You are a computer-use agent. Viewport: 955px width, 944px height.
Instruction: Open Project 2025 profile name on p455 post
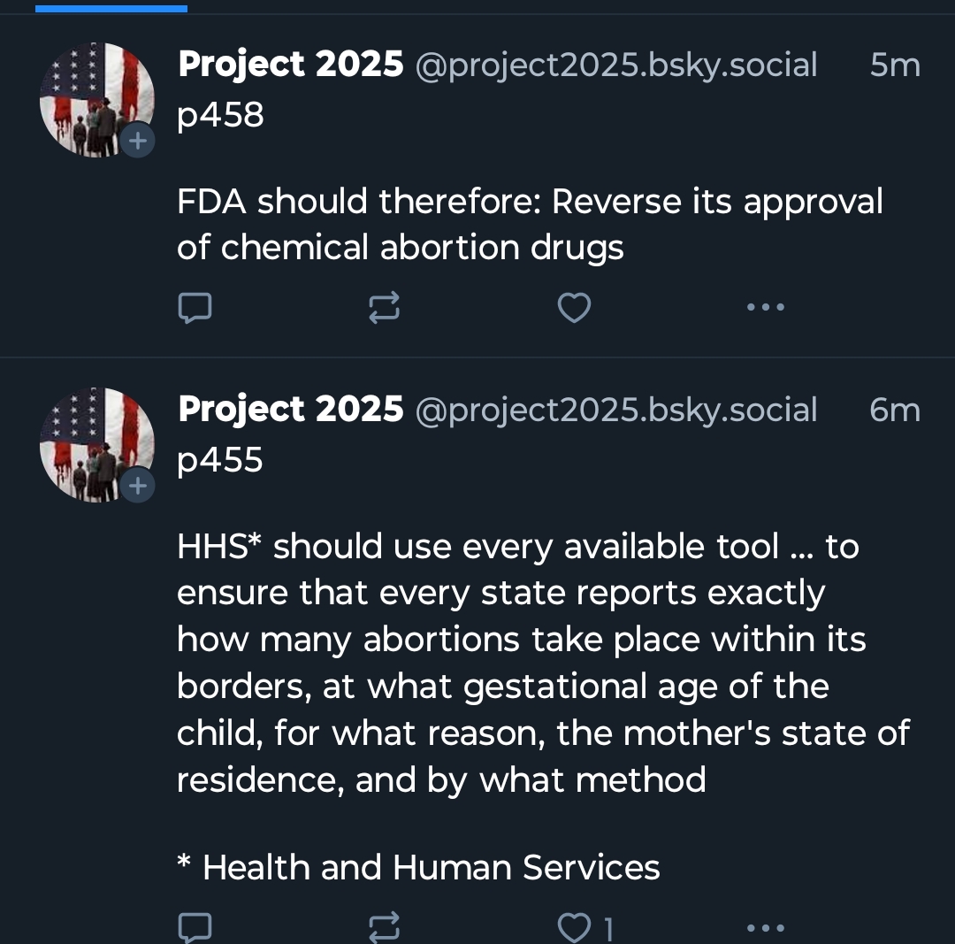coord(291,410)
